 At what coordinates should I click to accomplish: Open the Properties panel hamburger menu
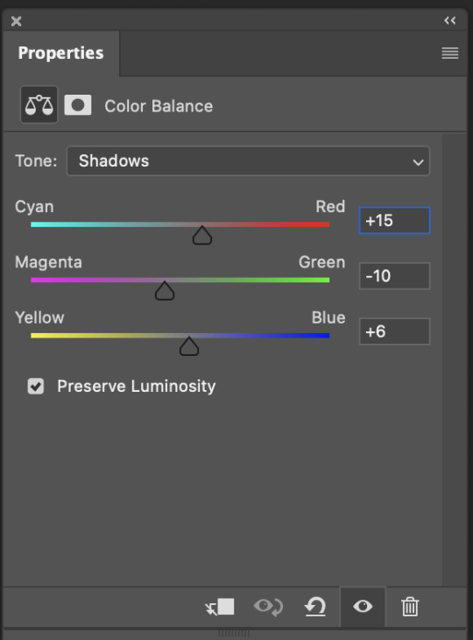point(450,53)
